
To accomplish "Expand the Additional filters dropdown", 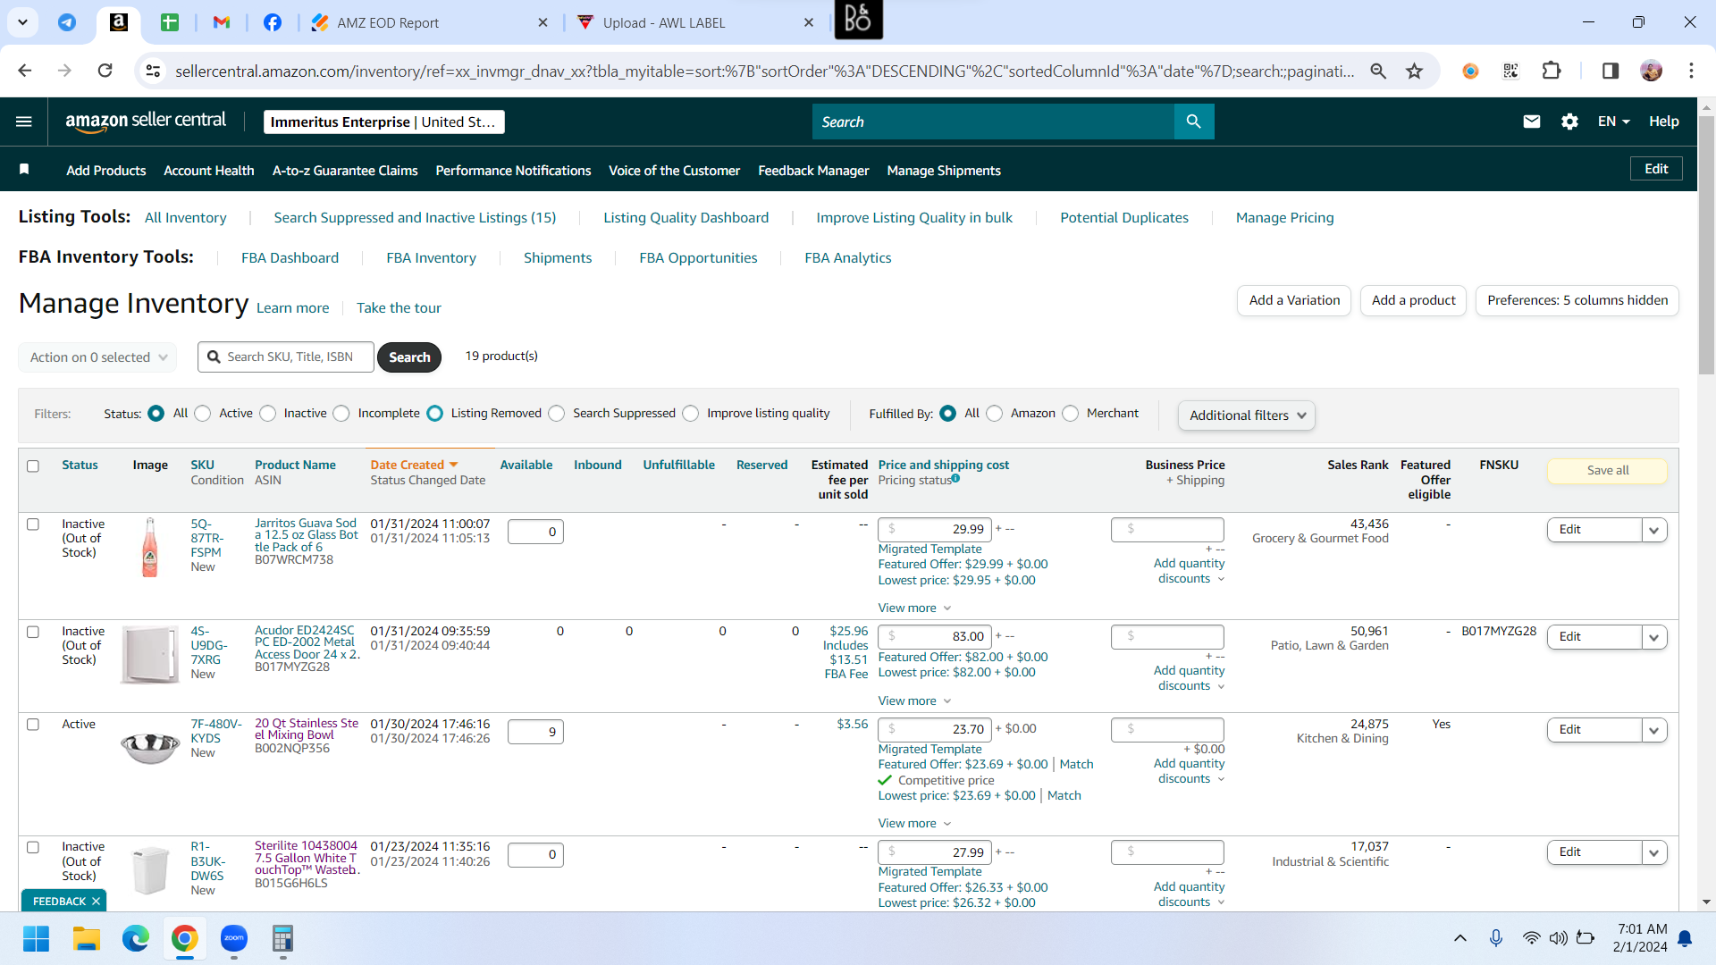I will (1246, 415).
